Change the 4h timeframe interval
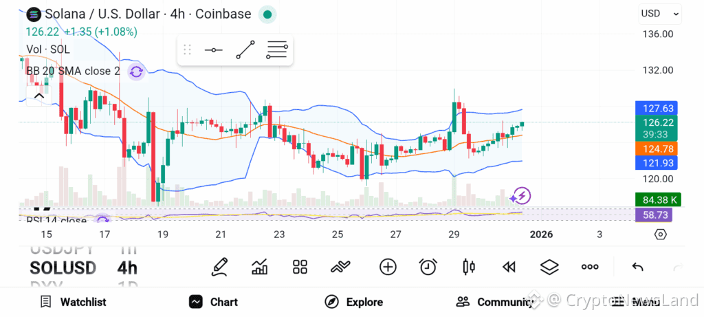This screenshot has width=704, height=317. (127, 267)
